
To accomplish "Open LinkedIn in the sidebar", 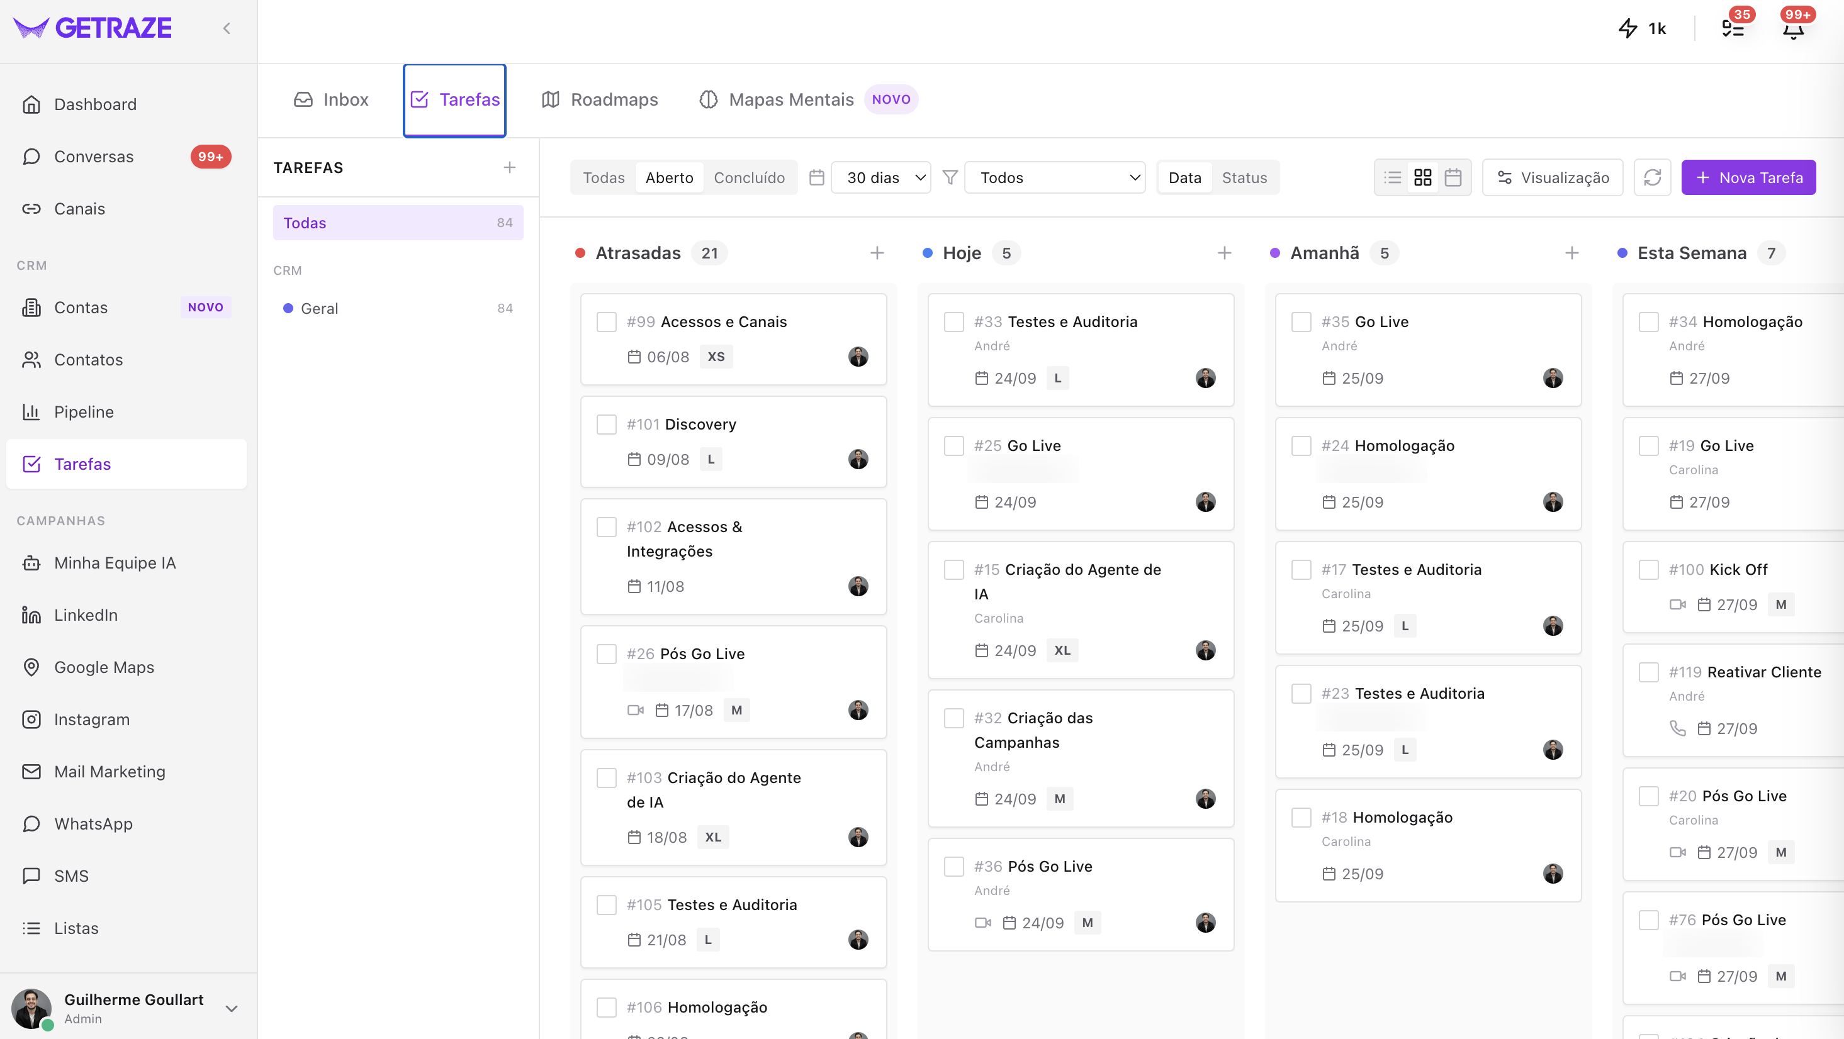I will click(x=126, y=614).
